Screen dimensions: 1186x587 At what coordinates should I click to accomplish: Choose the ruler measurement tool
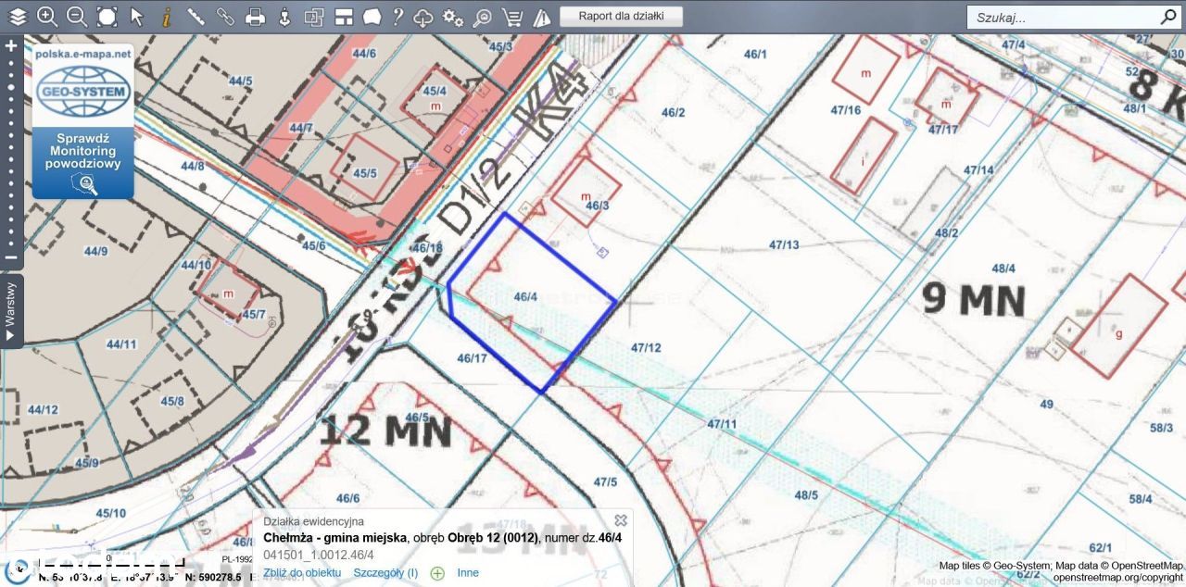pos(196,17)
